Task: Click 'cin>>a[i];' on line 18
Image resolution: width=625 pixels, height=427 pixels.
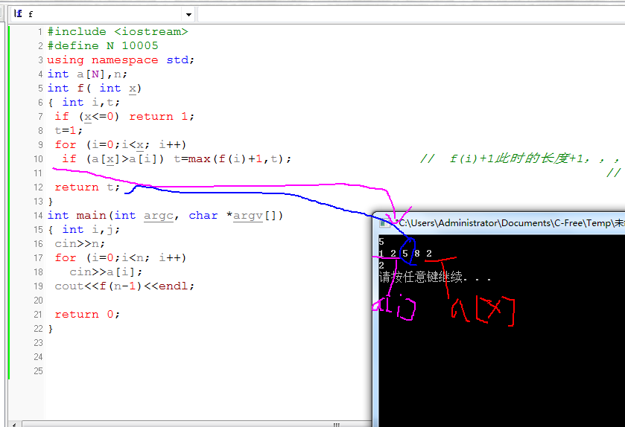Action: (106, 272)
